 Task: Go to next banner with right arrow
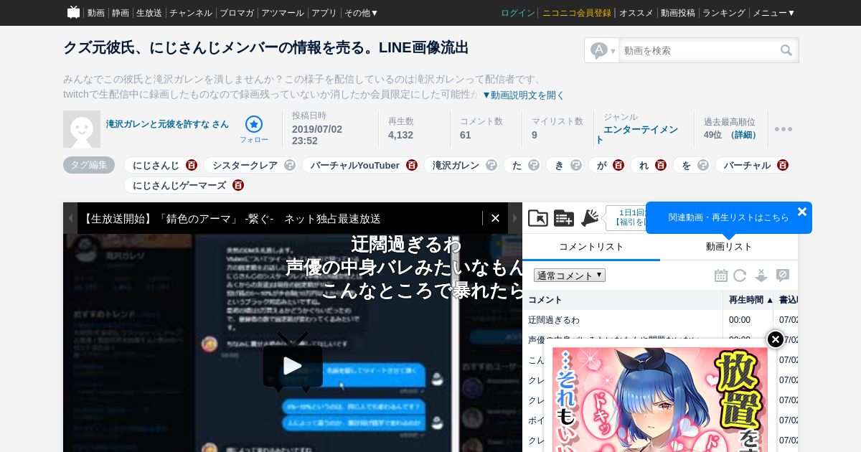(515, 218)
